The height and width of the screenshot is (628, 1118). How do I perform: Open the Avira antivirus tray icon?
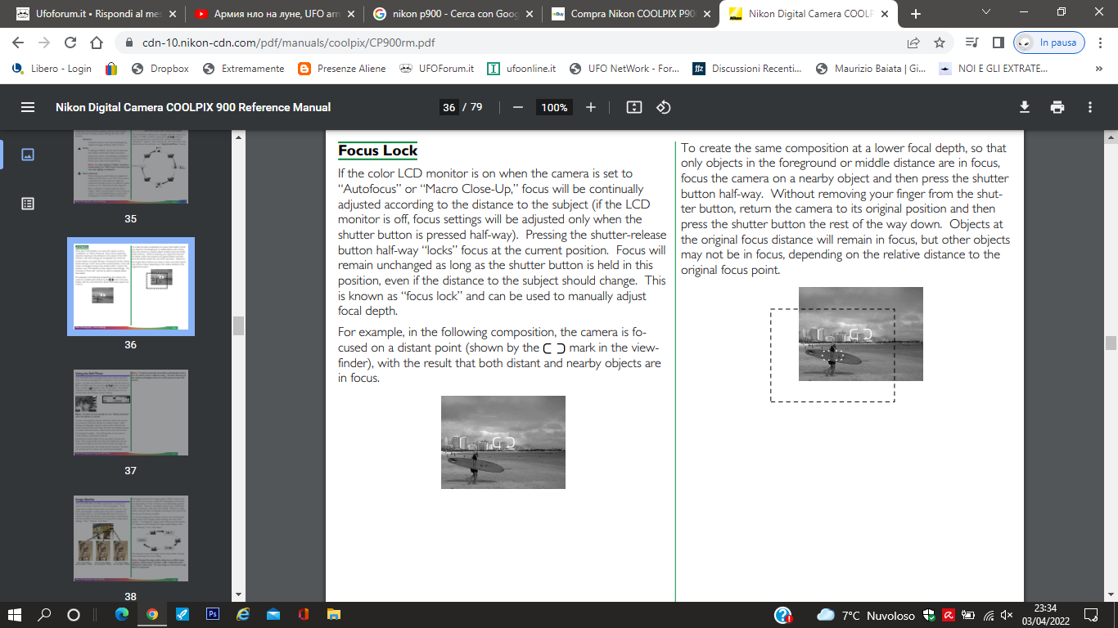tap(949, 615)
